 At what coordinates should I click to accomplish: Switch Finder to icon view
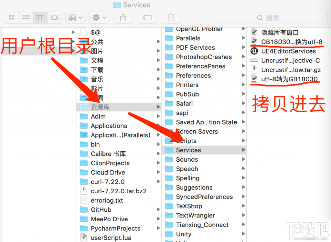coord(12,17)
